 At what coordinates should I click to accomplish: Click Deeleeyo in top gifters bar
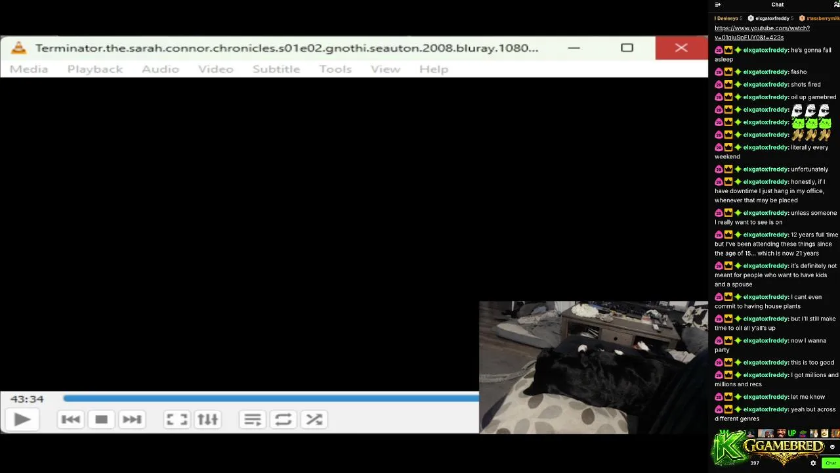click(728, 18)
